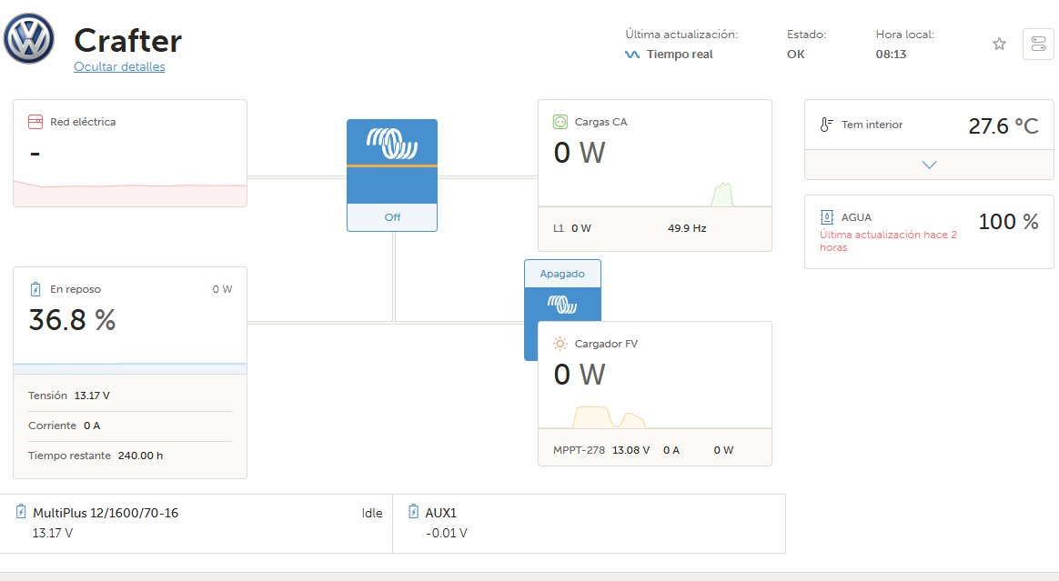Click the Ocultar detalles link

[119, 66]
